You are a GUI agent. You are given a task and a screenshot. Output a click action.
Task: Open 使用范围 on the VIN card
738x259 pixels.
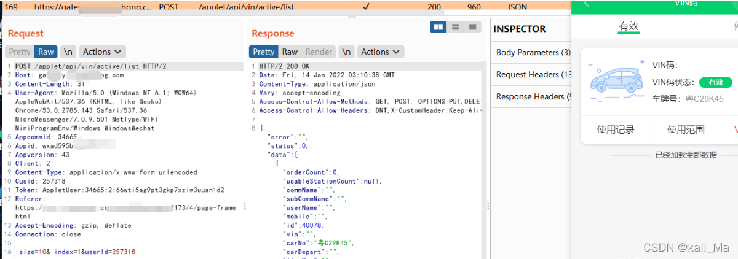click(x=686, y=129)
